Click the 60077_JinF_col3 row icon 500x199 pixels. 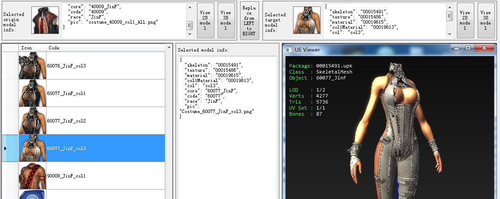coord(33,148)
